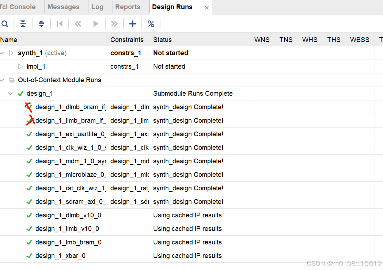This screenshot has height=270, width=383.
Task: Click checkmark beside design_1_rst_clk_wiz_1
Action: [29, 188]
